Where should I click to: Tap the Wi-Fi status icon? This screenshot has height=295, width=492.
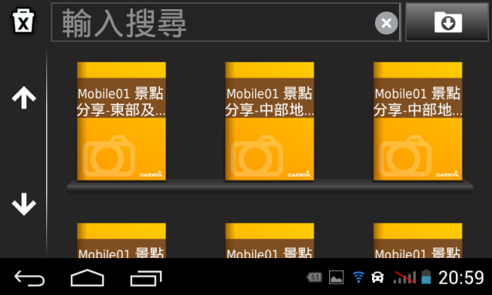[x=358, y=277]
